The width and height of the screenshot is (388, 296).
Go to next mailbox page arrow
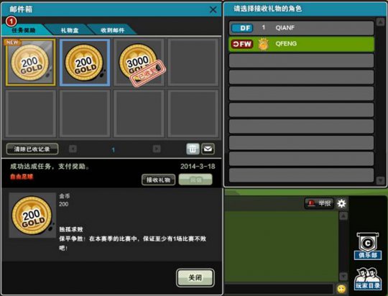point(157,149)
